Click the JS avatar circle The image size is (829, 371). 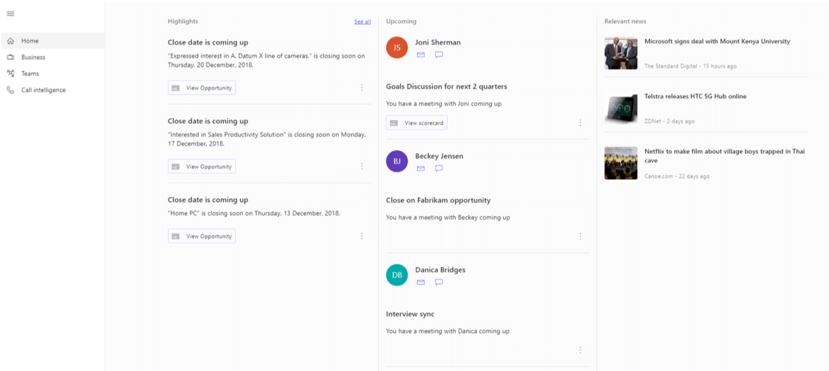(x=397, y=48)
